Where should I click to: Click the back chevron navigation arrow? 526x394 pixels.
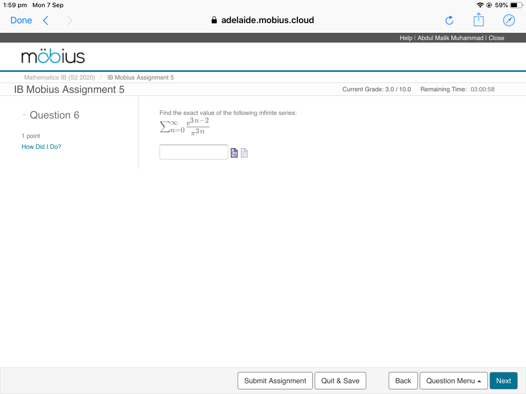[x=44, y=20]
